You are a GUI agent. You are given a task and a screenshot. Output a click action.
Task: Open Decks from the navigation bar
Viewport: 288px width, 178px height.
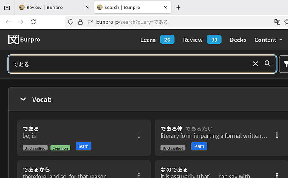point(238,40)
